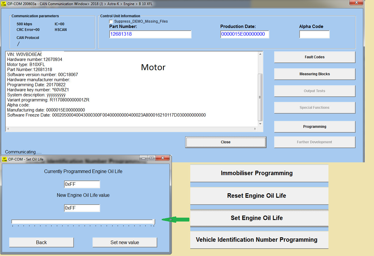Choose Set Engine Oil Life
The width and height of the screenshot is (374, 256).
pyautogui.click(x=259, y=218)
